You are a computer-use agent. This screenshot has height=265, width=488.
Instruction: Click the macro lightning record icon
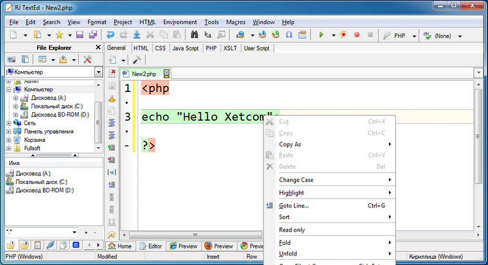[343, 35]
